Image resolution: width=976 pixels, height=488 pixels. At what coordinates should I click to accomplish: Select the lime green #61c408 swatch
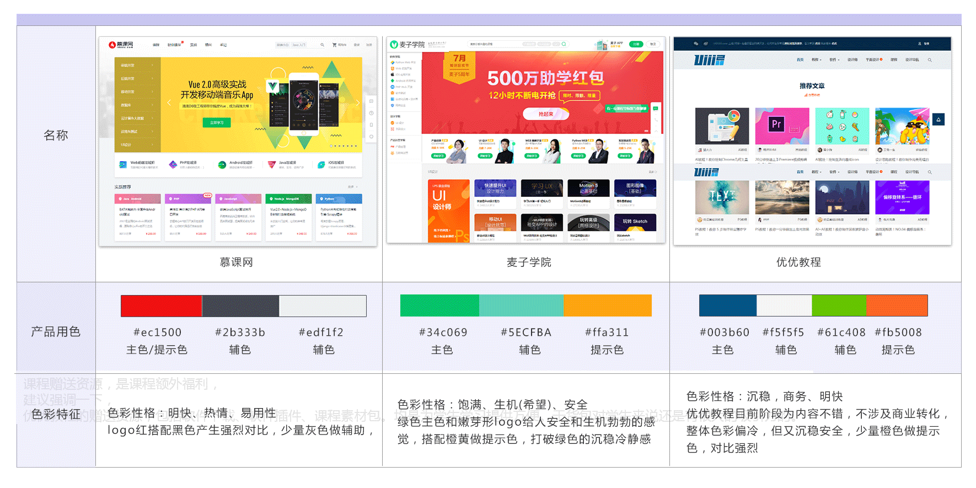tap(839, 305)
